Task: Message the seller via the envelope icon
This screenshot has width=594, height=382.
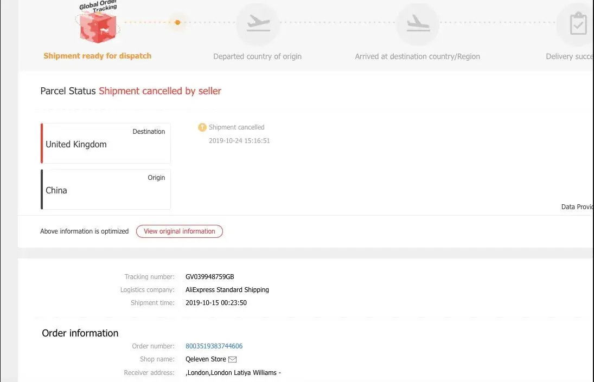Action: click(x=233, y=359)
